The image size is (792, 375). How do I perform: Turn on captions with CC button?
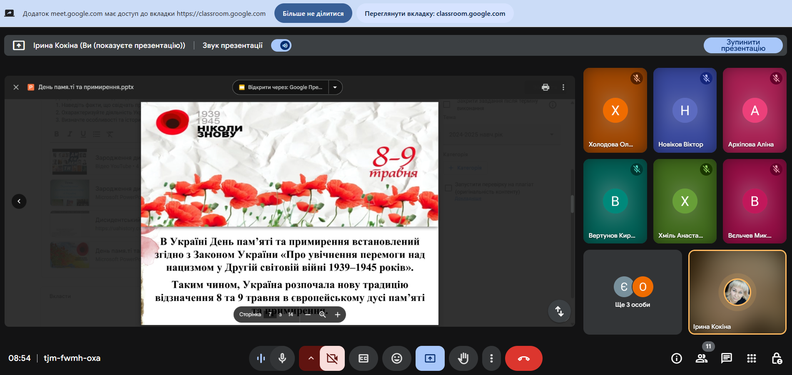363,358
